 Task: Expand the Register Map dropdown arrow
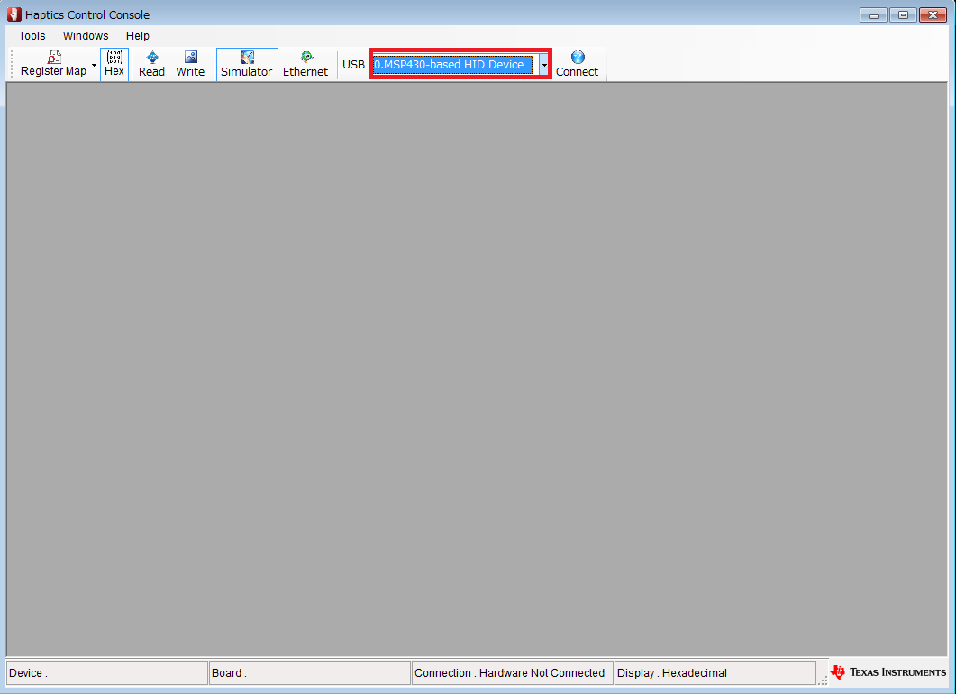pyautogui.click(x=94, y=65)
